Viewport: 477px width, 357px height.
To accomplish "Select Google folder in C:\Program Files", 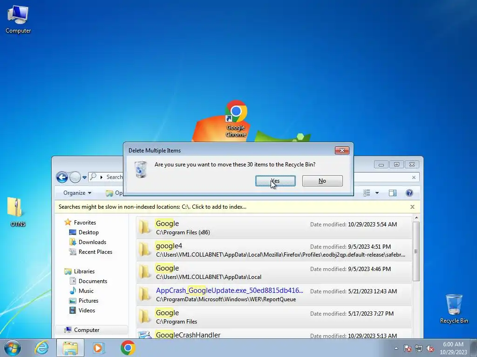I will pyautogui.click(x=274, y=317).
